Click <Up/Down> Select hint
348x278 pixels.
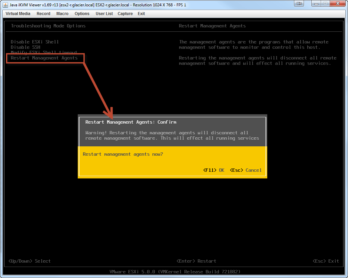coord(29,261)
